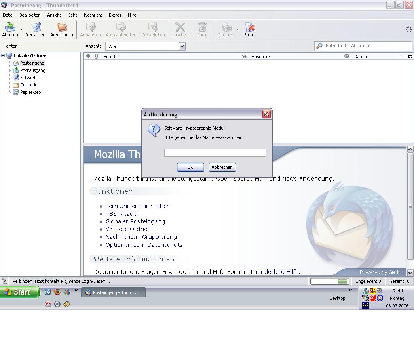Click the status bar progress meter
The height and width of the screenshot is (343, 414).
point(330,282)
